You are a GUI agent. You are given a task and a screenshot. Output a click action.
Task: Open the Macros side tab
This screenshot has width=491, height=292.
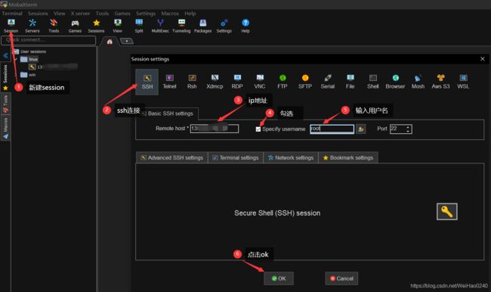(5, 128)
